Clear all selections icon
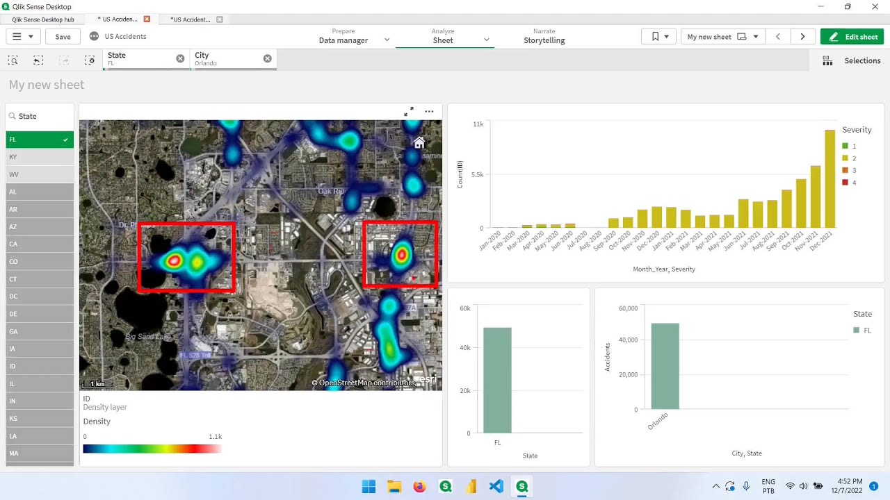Image resolution: width=890 pixels, height=500 pixels. coord(90,60)
